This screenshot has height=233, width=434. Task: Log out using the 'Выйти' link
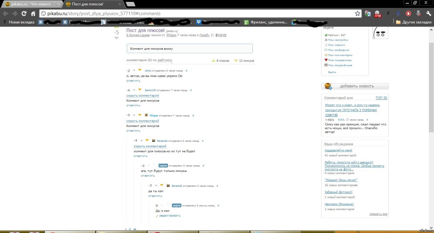pos(332,72)
